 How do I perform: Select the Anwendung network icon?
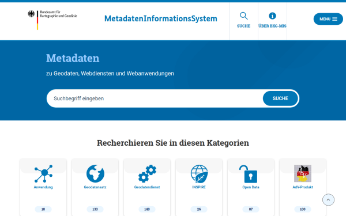click(43, 174)
